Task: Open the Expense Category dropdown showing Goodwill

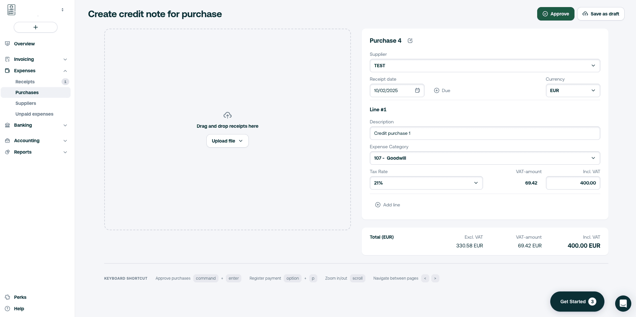Action: pyautogui.click(x=593, y=158)
